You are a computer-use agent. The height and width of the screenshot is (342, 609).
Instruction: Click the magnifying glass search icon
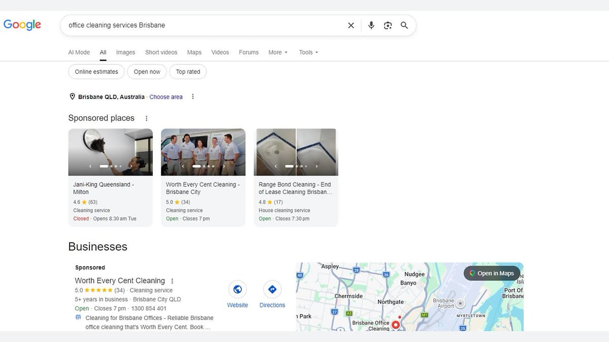(x=404, y=26)
